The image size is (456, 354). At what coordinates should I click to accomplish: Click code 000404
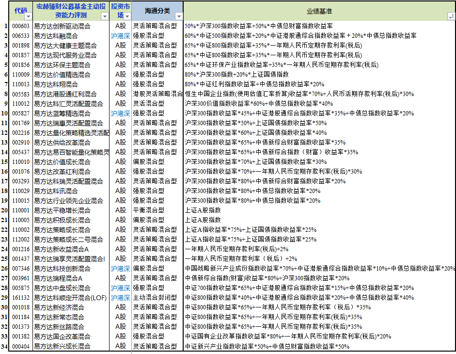tap(21, 346)
